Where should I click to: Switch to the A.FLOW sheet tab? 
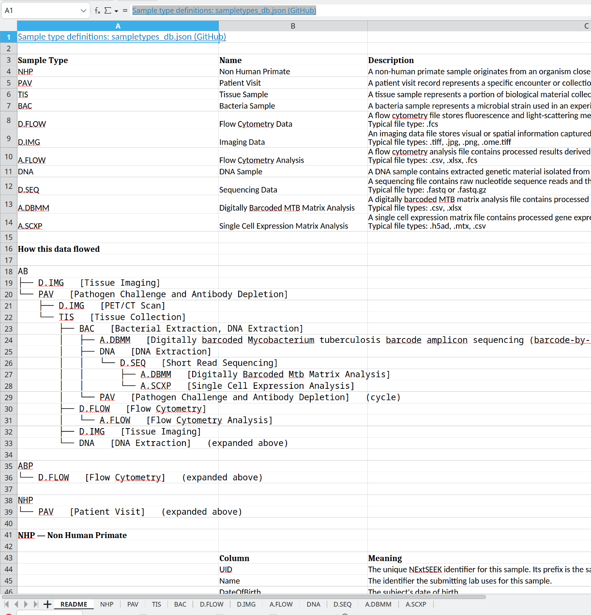coord(281,604)
